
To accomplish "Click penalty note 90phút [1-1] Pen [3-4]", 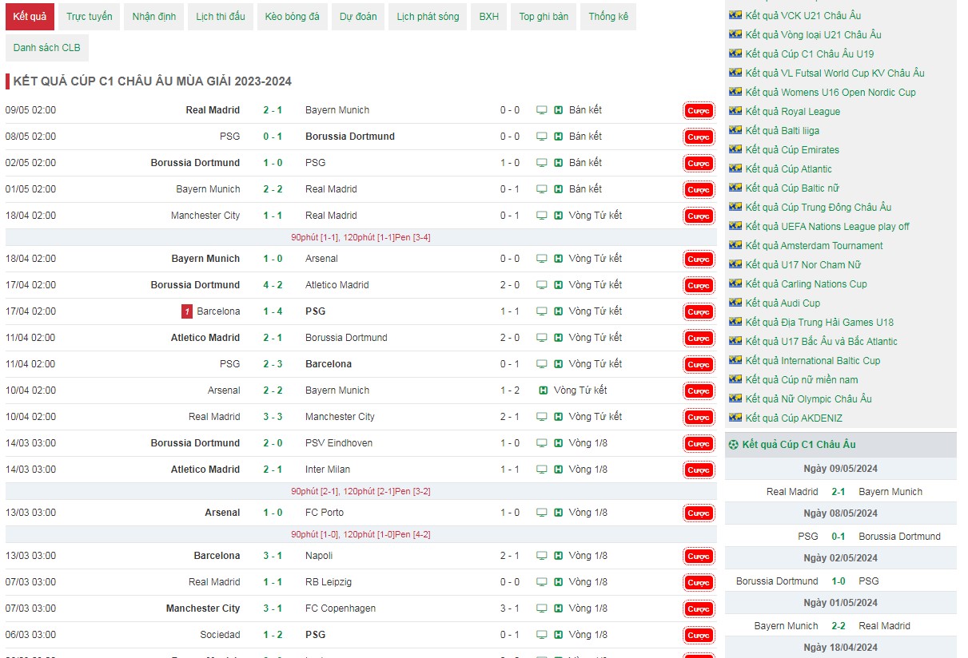I will (x=361, y=237).
